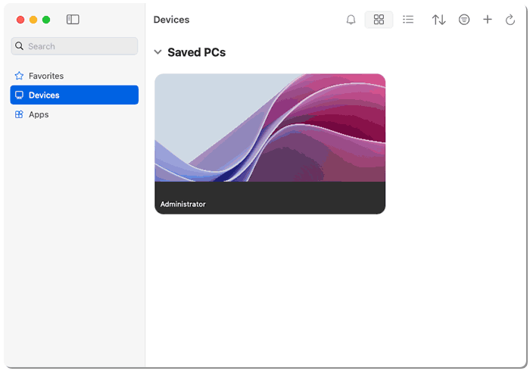Go to Apps in the sidebar
Screen dimensions: 530x371
coord(39,114)
